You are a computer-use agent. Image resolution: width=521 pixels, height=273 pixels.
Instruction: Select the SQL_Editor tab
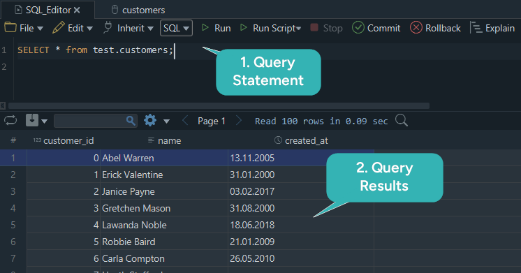47,10
